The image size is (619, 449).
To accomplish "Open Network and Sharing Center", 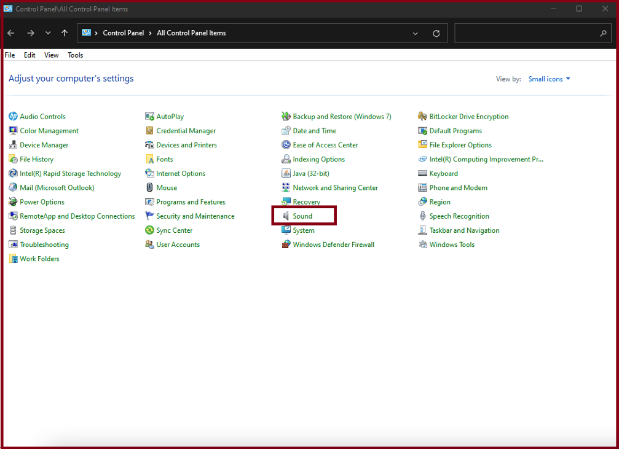I will tap(335, 188).
